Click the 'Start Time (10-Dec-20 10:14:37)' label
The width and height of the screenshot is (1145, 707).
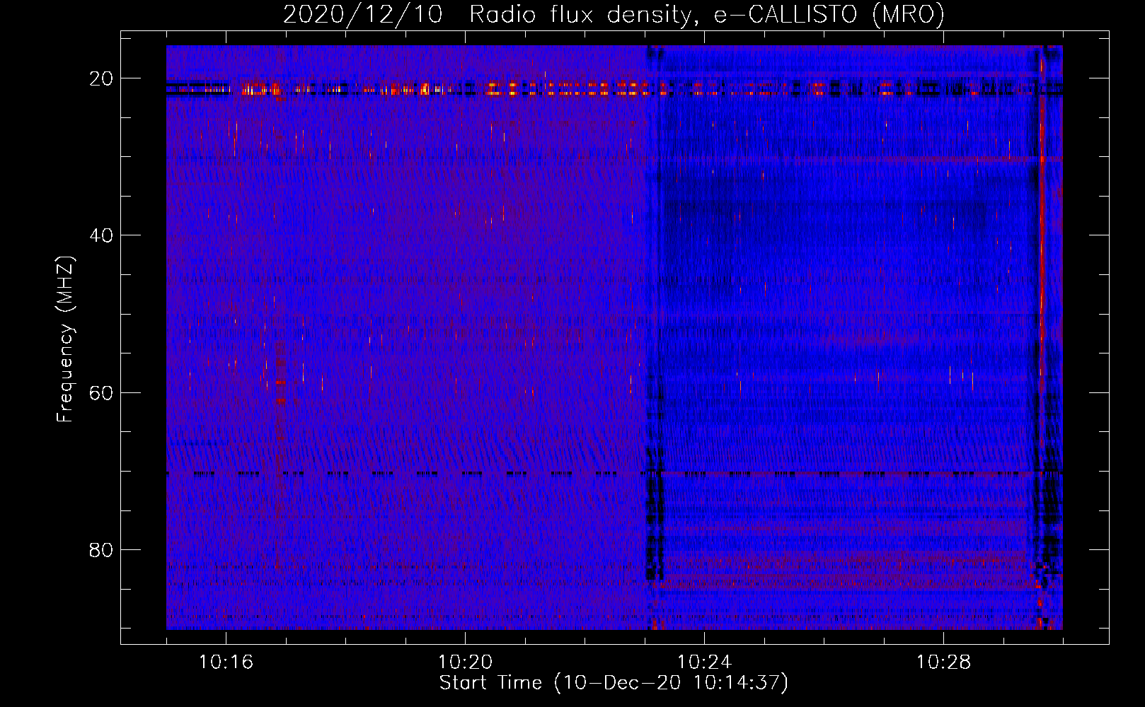(614, 683)
